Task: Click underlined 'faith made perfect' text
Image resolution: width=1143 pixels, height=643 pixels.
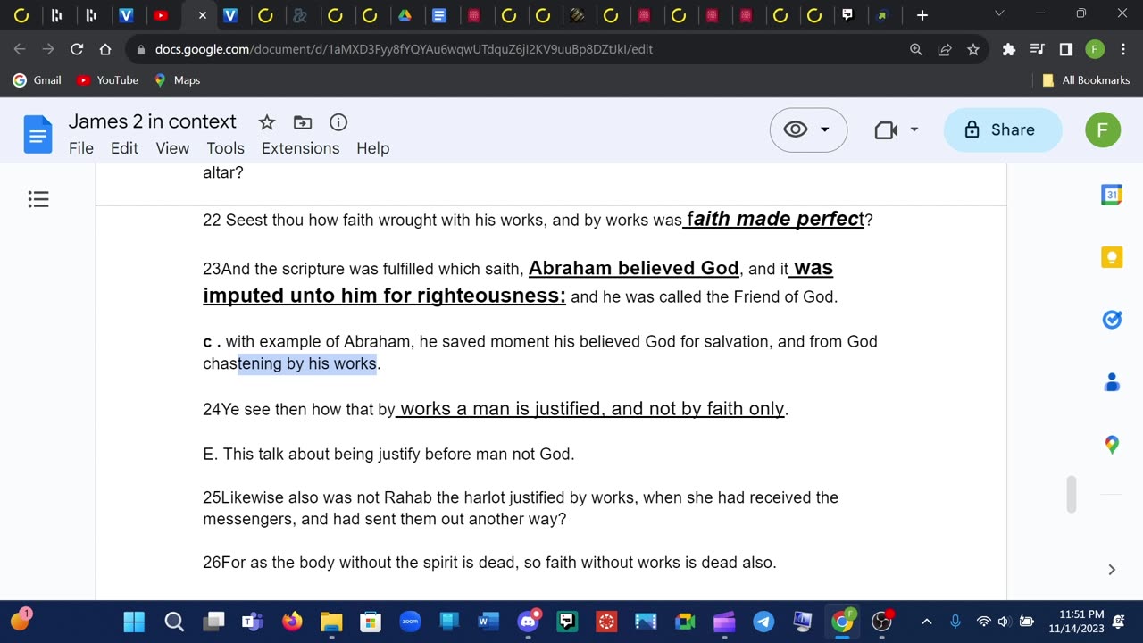Action: (776, 219)
